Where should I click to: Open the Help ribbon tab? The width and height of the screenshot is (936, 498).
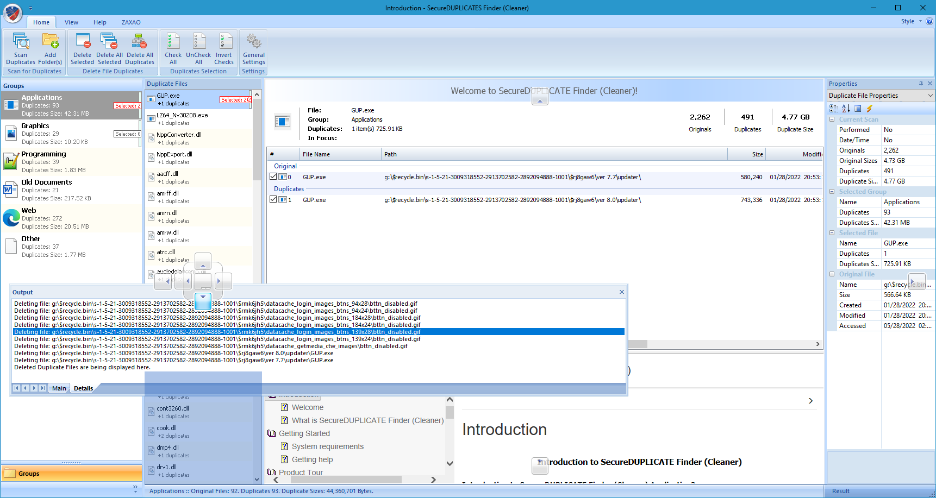[100, 22]
